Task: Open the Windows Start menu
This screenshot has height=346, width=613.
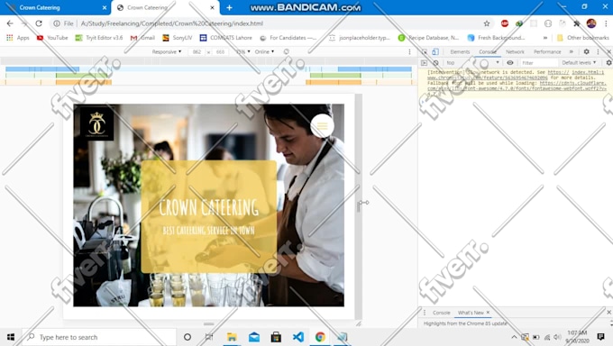Action: [x=11, y=337]
